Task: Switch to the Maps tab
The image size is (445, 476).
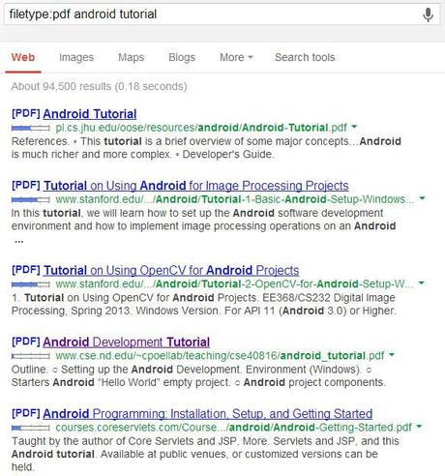Action: pyautogui.click(x=131, y=57)
